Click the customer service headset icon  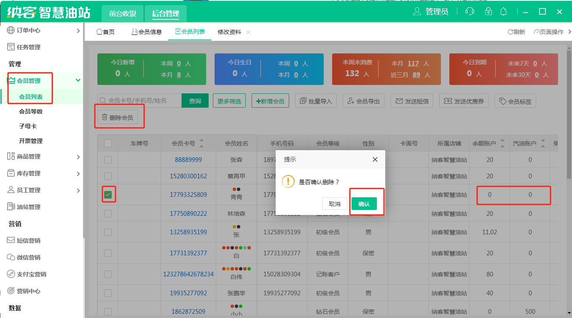[470, 11]
